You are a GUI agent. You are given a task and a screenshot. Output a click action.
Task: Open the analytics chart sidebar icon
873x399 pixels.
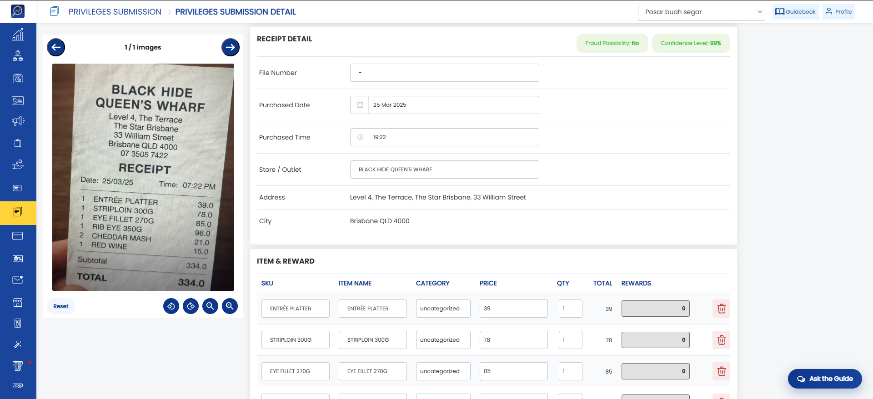(18, 35)
